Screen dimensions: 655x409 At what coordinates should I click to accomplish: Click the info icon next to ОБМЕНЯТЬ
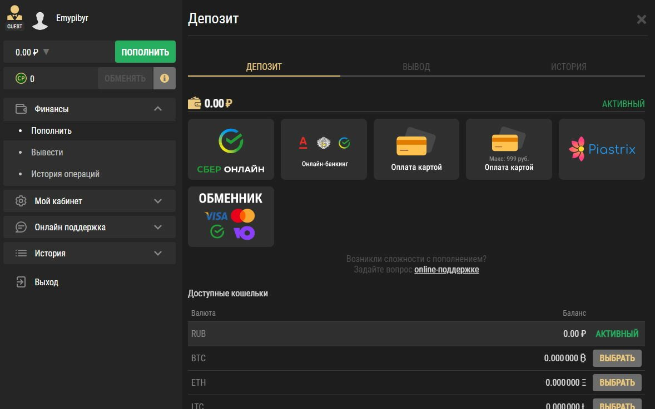click(165, 78)
